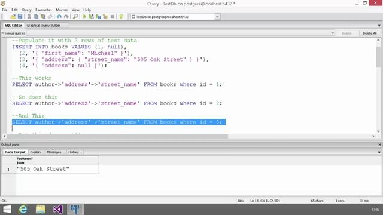Image resolution: width=383 pixels, height=215 pixels.
Task: Open the editor tab list arrow
Action: coord(379,26)
